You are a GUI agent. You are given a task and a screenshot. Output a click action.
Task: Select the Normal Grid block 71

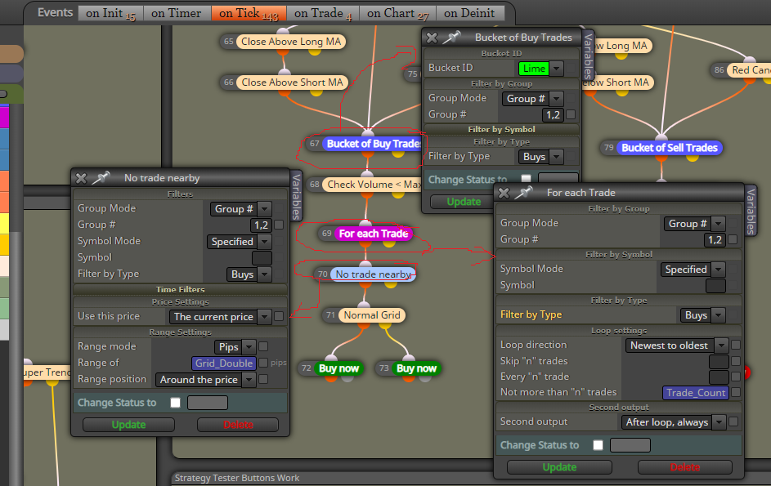372,315
